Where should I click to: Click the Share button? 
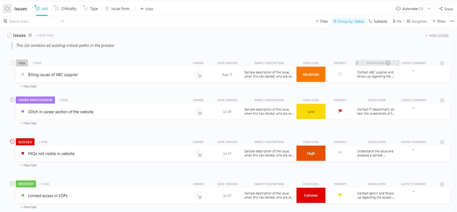pos(446,9)
